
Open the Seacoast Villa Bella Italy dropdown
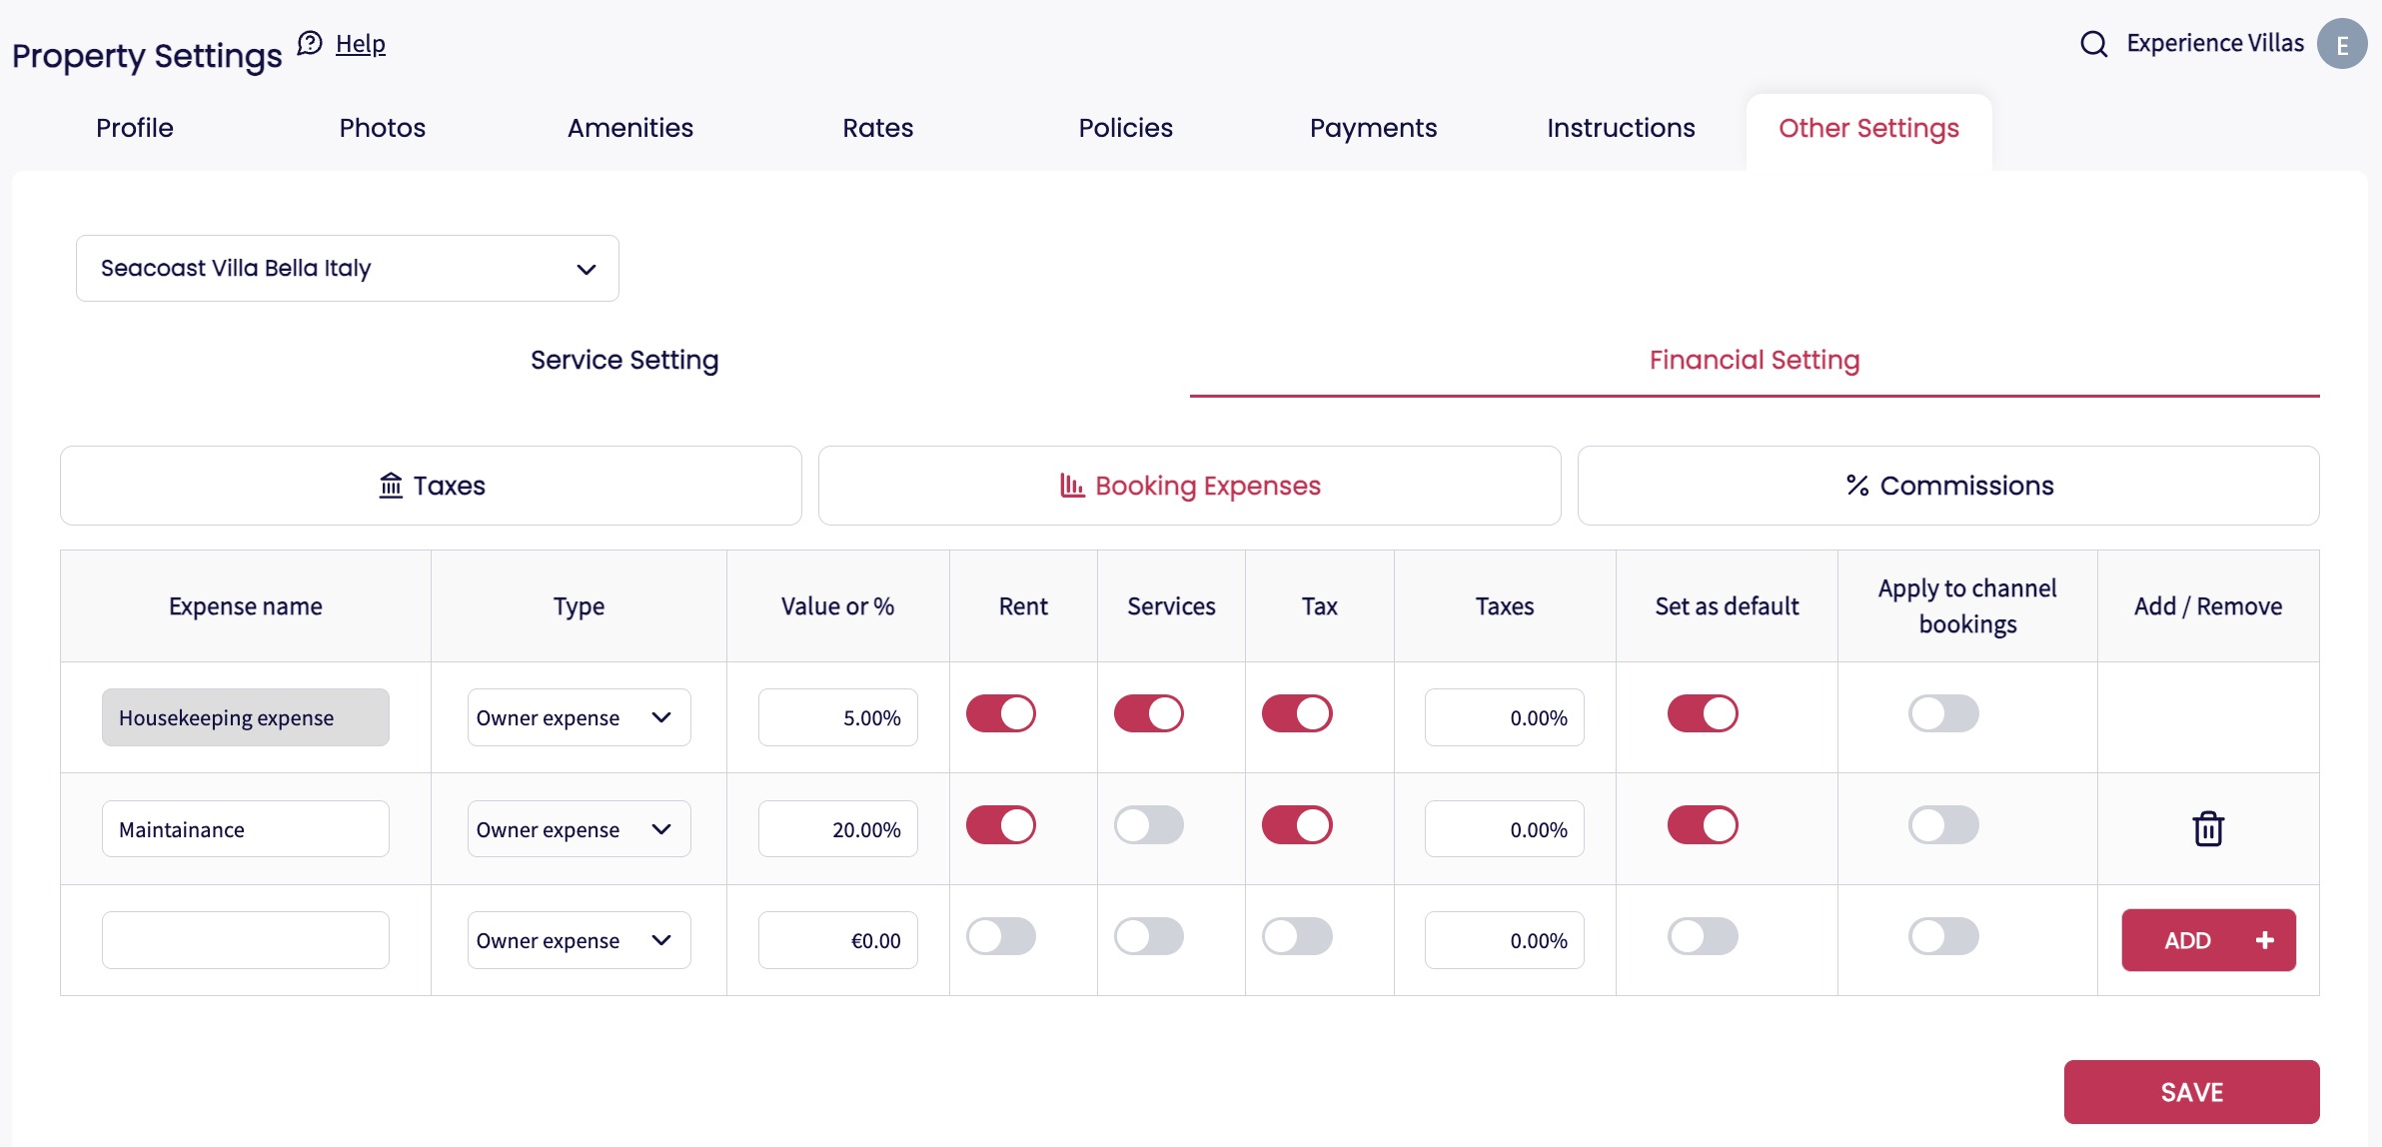[x=347, y=268]
